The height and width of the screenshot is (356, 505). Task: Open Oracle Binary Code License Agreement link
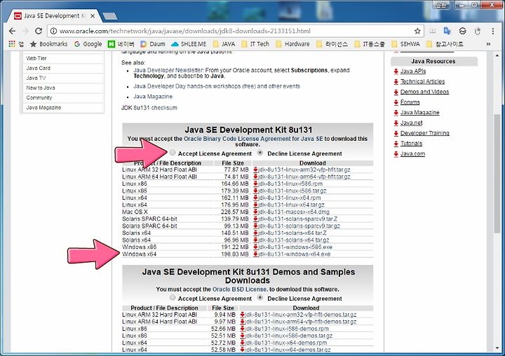tap(253, 139)
